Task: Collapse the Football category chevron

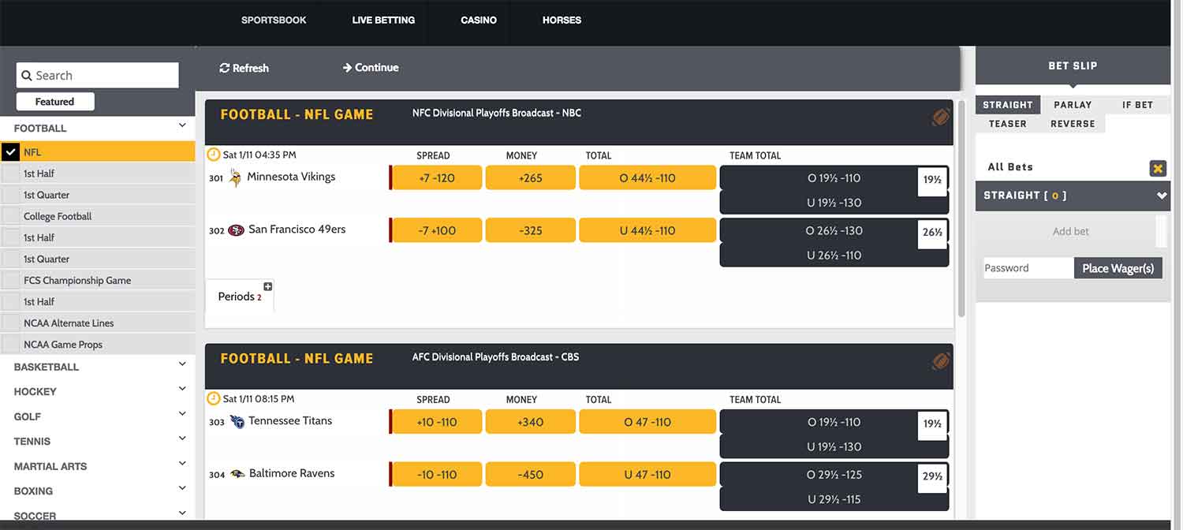Action: 182,126
